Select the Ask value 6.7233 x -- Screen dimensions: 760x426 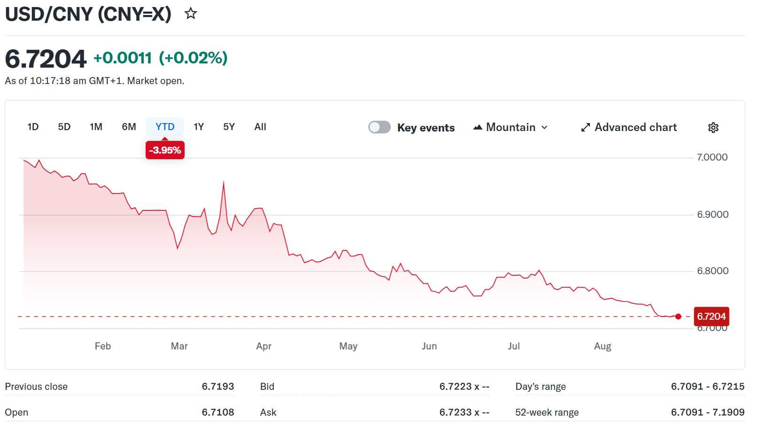pos(465,412)
